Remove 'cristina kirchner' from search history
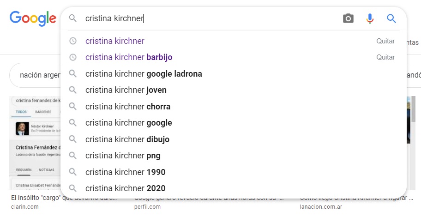The image size is (421, 217). point(385,41)
